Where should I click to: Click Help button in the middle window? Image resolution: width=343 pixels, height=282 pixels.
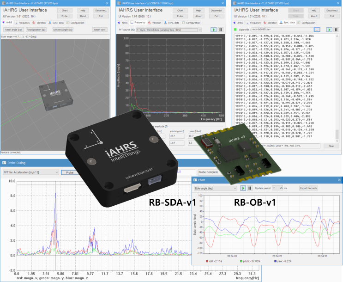pyautogui.click(x=199, y=10)
